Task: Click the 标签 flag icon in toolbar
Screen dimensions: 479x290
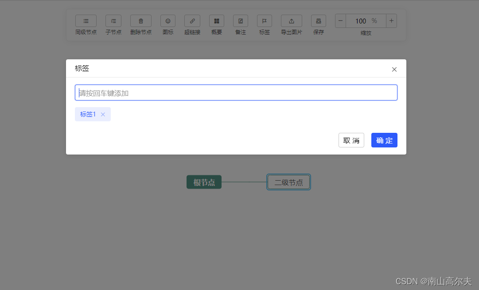Action: click(x=265, y=21)
